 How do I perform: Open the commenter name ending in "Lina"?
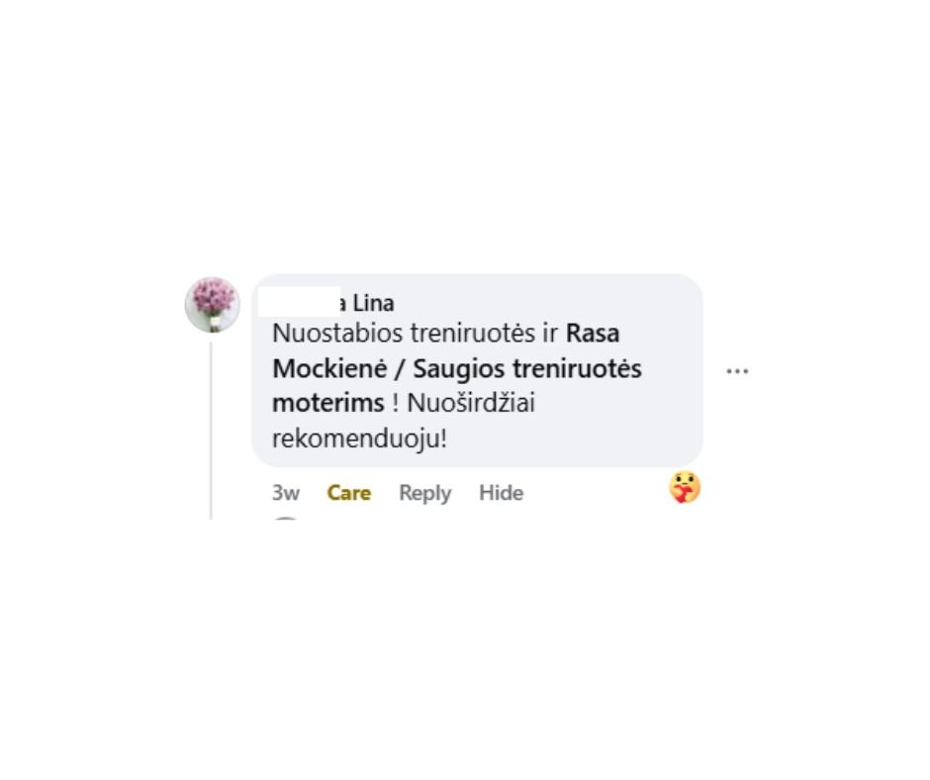pos(366,303)
